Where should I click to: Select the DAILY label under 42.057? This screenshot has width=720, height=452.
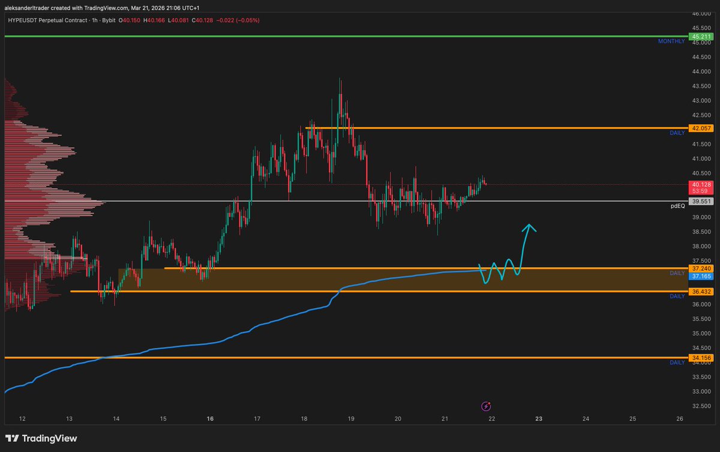[677, 133]
